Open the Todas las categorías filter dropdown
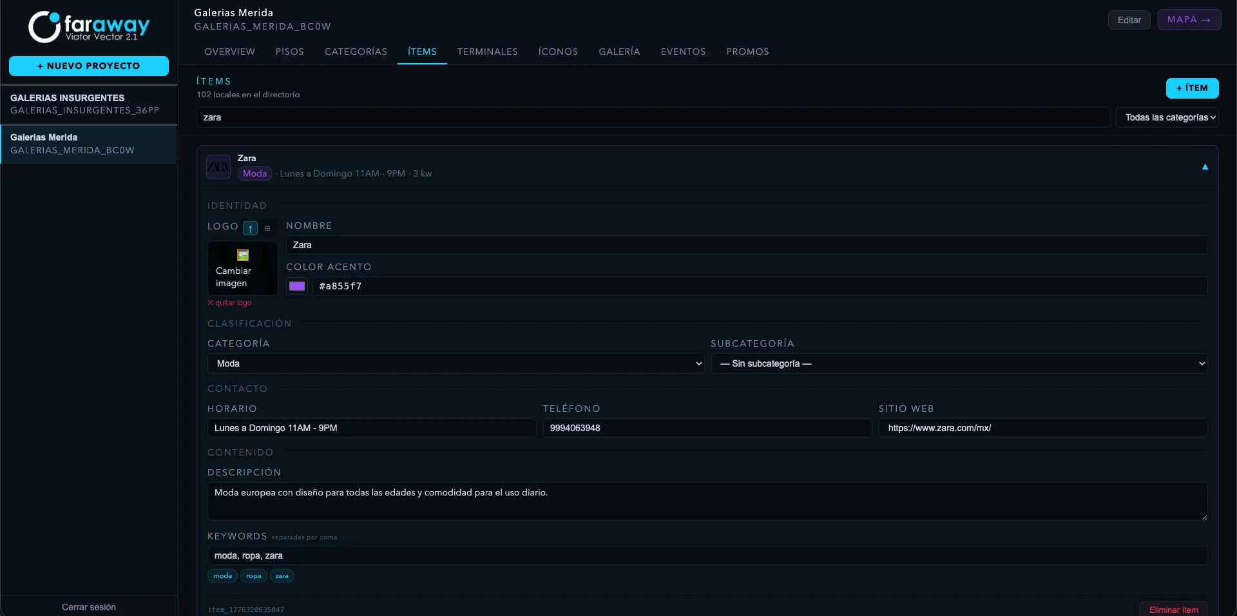Viewport: 1237px width, 616px height. coord(1167,117)
